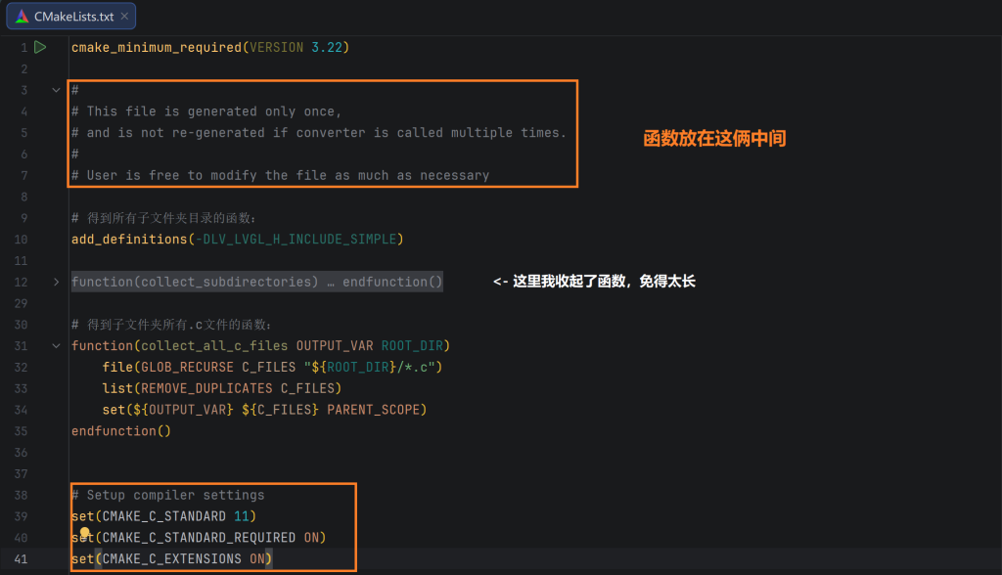Click the yellow lightbulb quick-fix icon
The width and height of the screenshot is (1002, 575).
click(85, 534)
